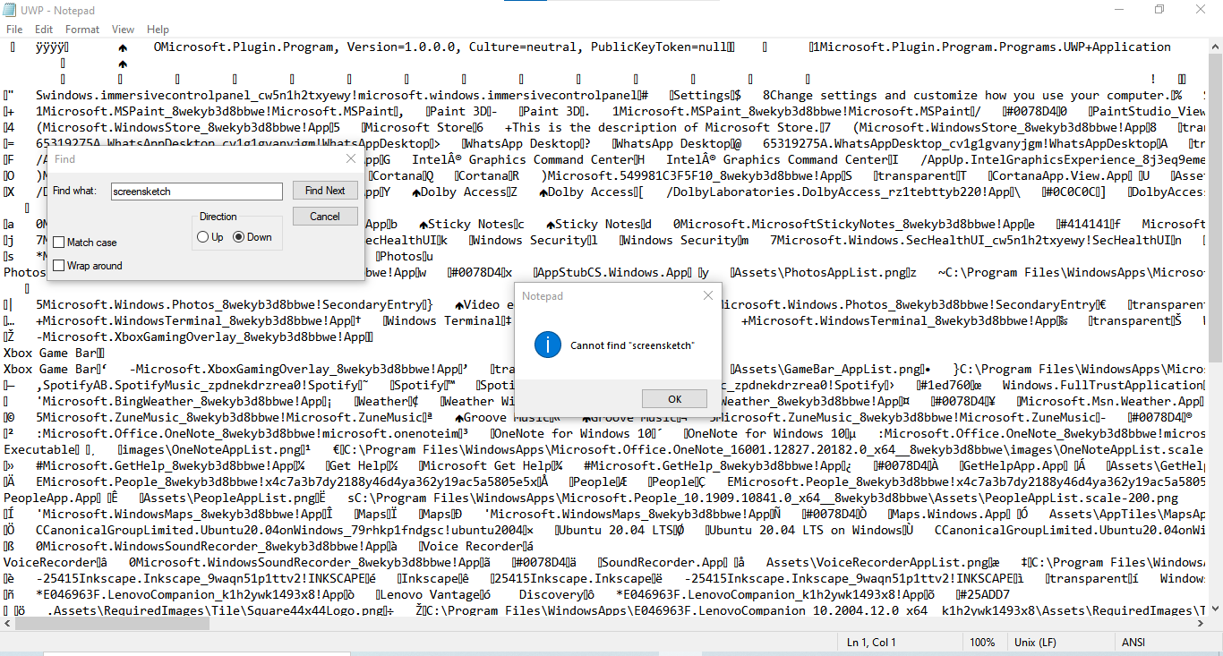Screen dimensions: 1223x656
Task: Click OK in the Notepad message box
Action: 674,399
